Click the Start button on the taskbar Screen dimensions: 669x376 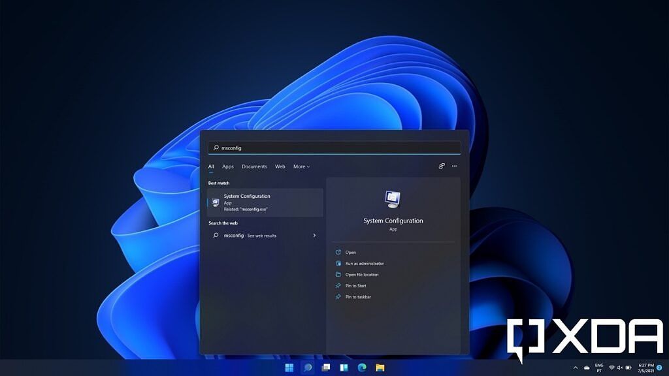tap(289, 369)
